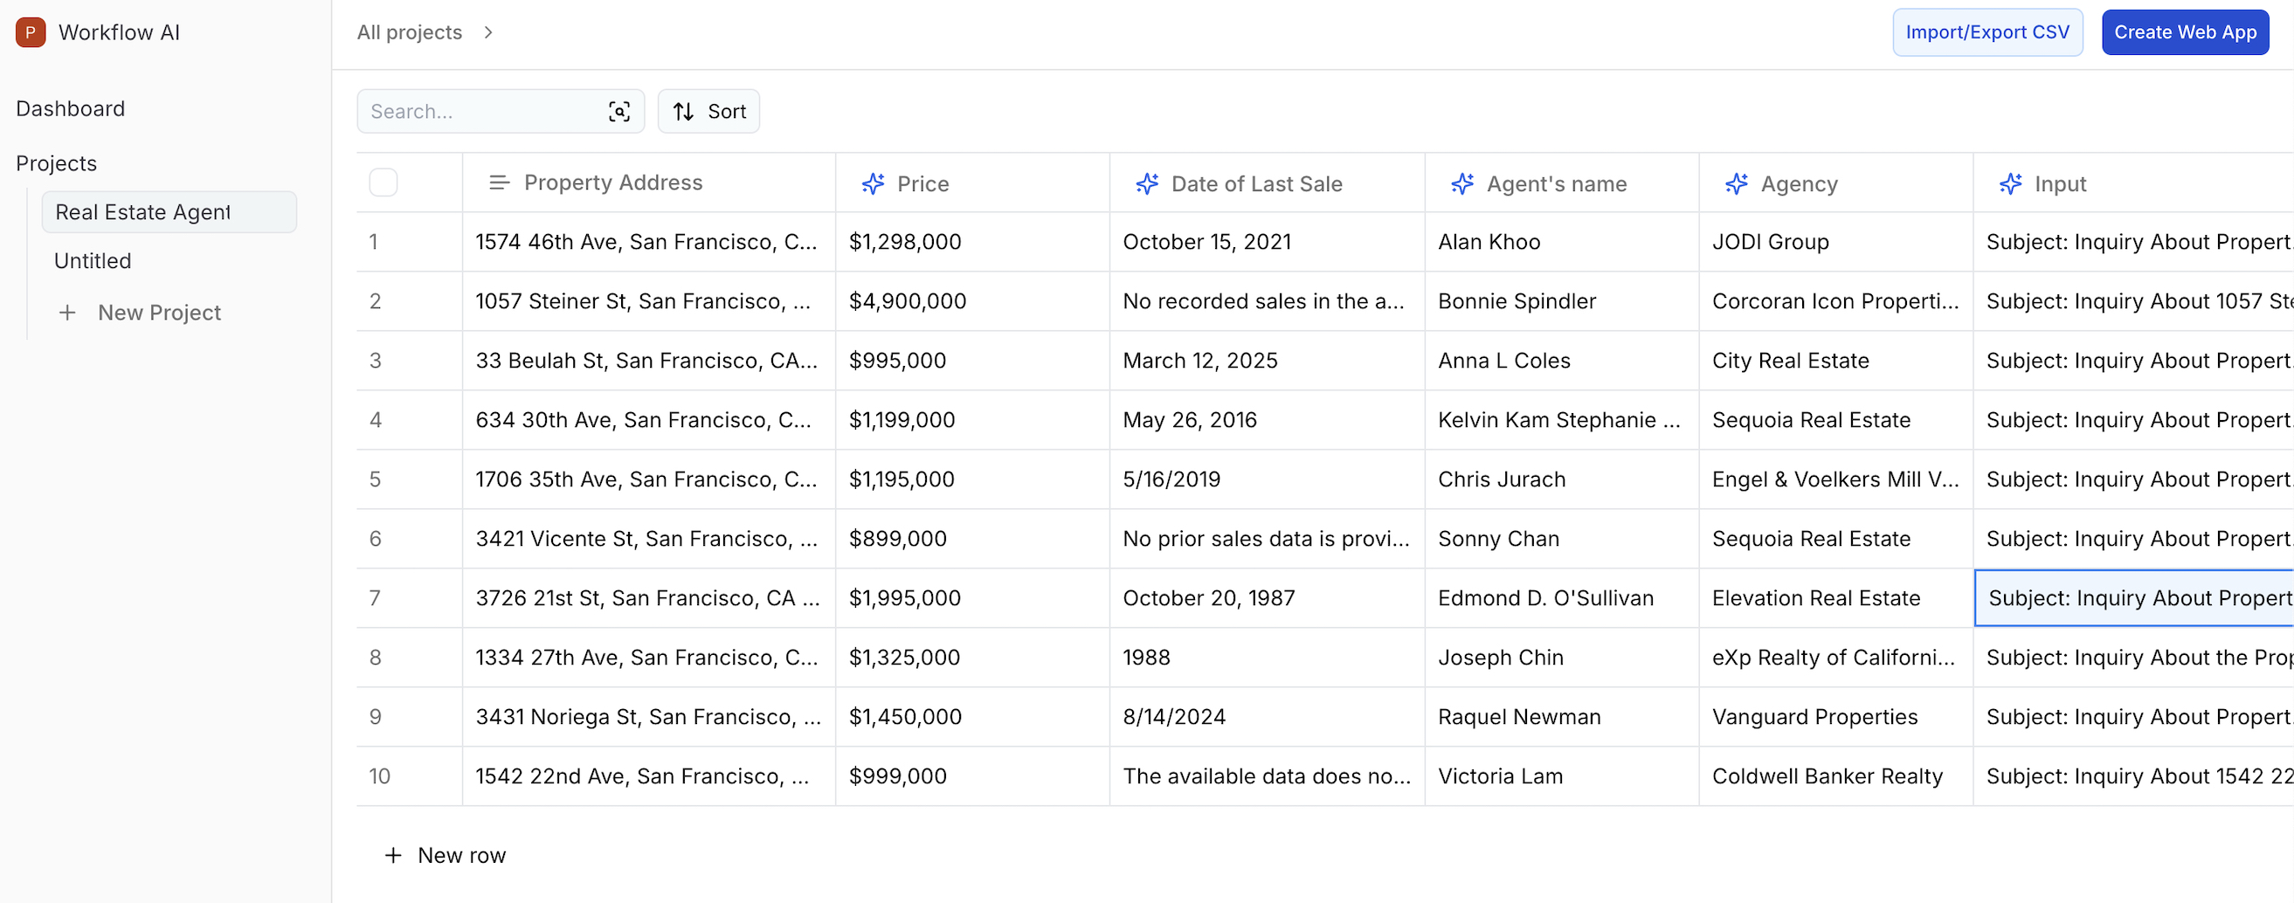Click the Input column header
The width and height of the screenshot is (2294, 903).
(2134, 183)
